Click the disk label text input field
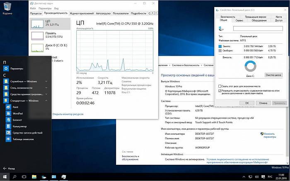Screen dimensions: 290x181 [257, 29]
